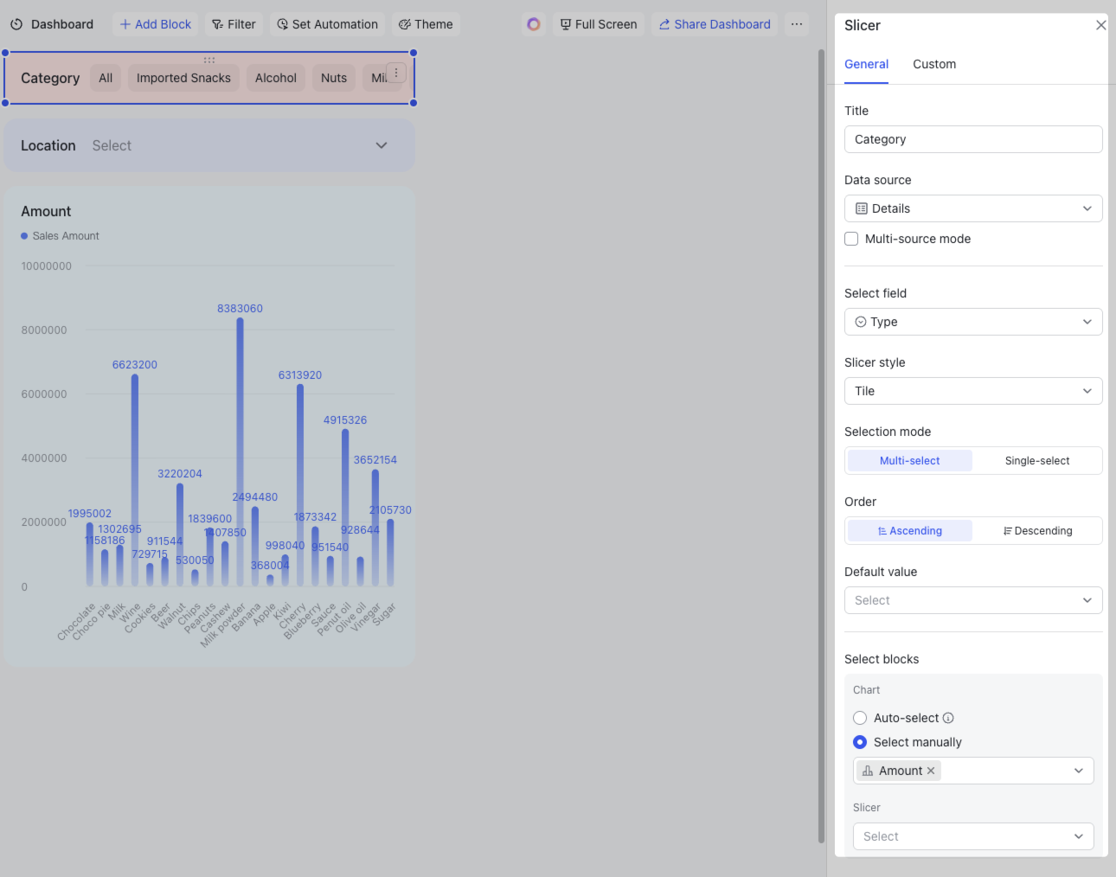This screenshot has height=877, width=1116.
Task: Remove the Amount tag with its X
Action: pos(931,771)
